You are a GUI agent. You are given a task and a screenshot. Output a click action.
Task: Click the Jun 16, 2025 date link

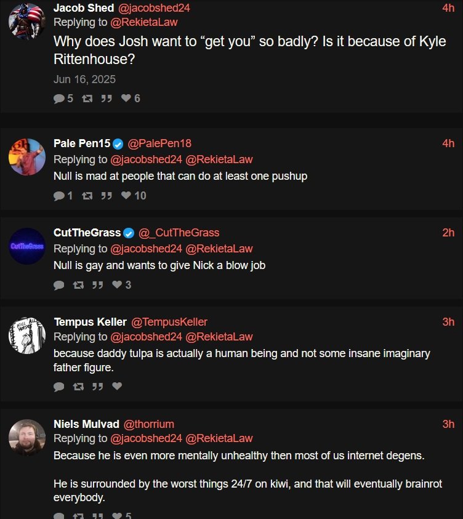point(84,79)
